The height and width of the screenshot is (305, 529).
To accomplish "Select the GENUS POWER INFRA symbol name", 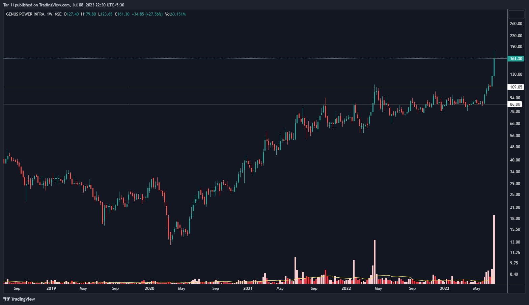I will pos(25,14).
